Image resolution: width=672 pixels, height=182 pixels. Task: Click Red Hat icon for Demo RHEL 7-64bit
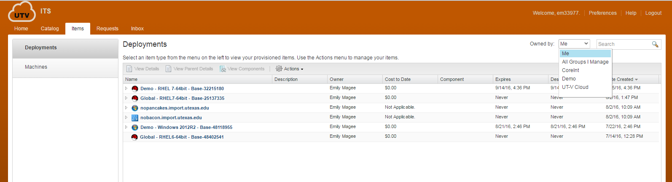[135, 89]
